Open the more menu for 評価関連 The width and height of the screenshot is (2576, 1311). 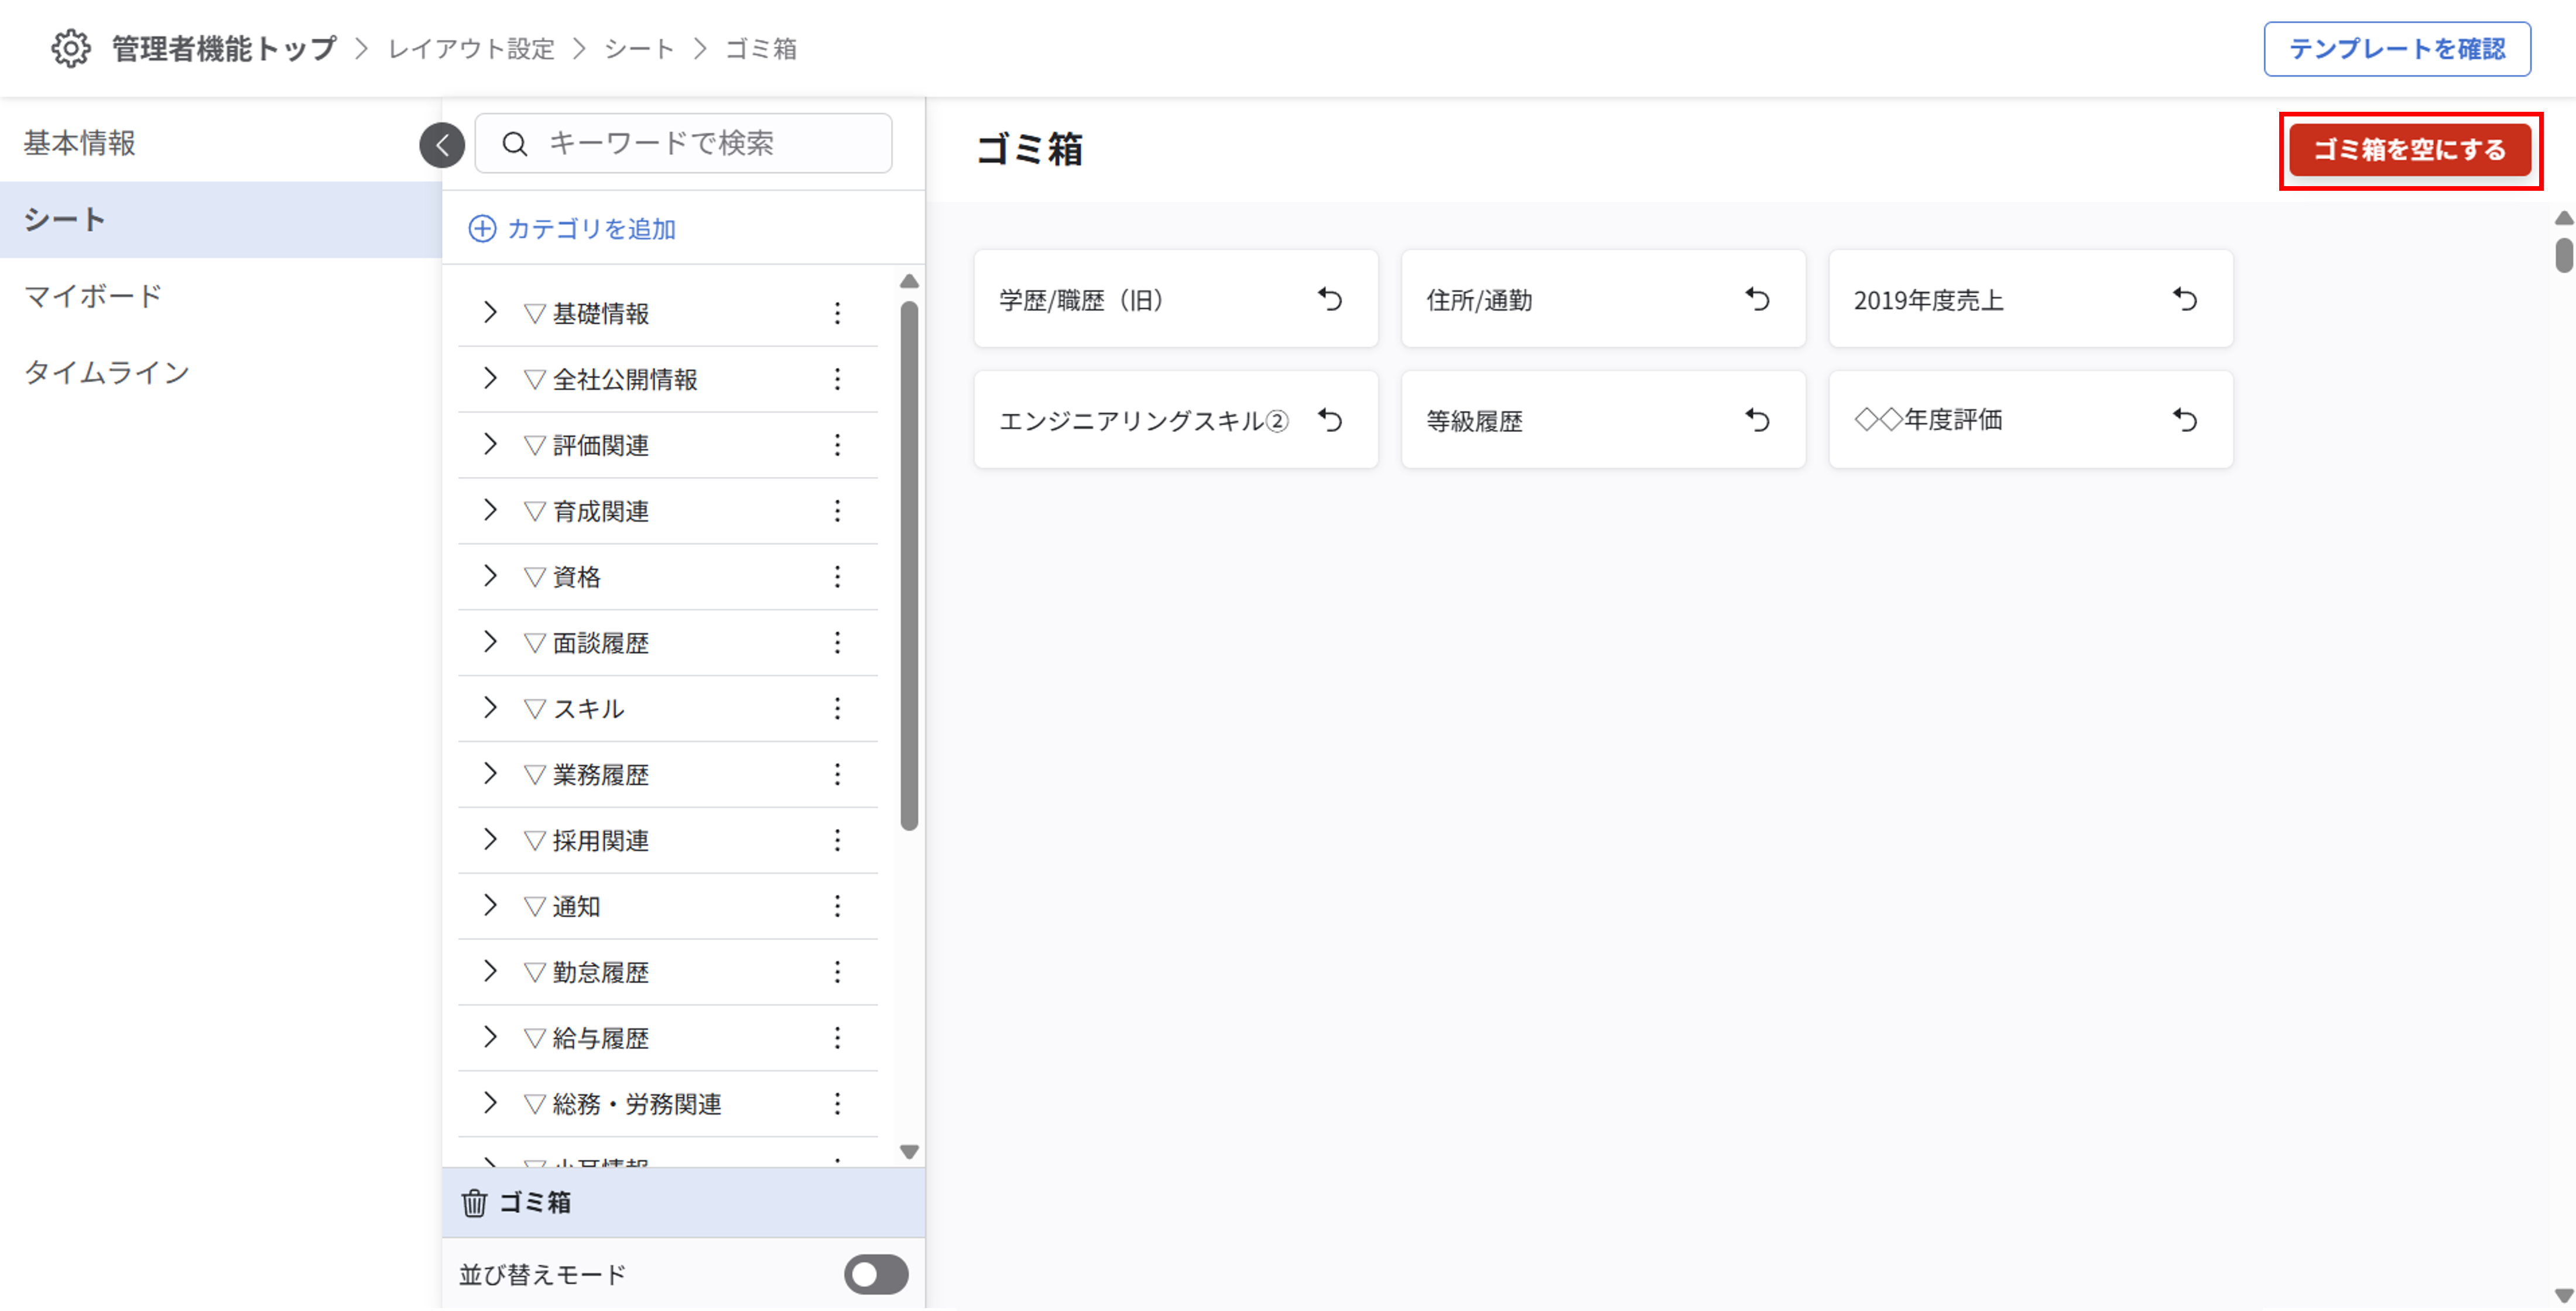pyautogui.click(x=837, y=445)
